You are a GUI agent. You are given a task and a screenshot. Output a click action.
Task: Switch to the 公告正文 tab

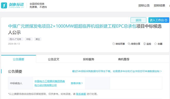click(54, 59)
